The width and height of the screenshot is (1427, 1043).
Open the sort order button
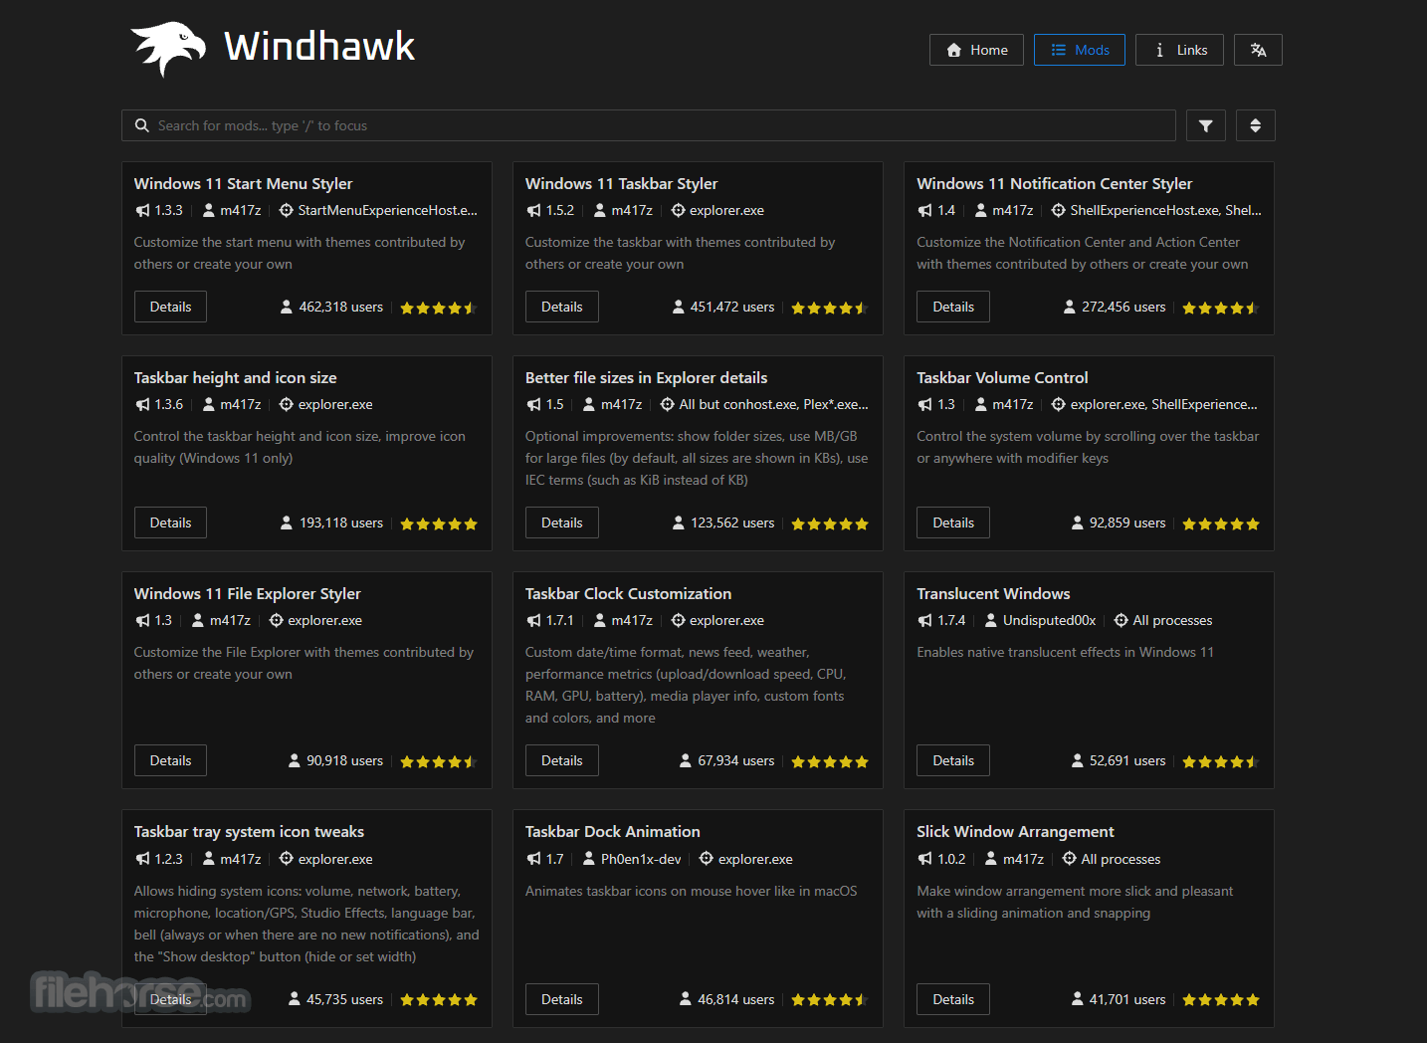(1255, 125)
